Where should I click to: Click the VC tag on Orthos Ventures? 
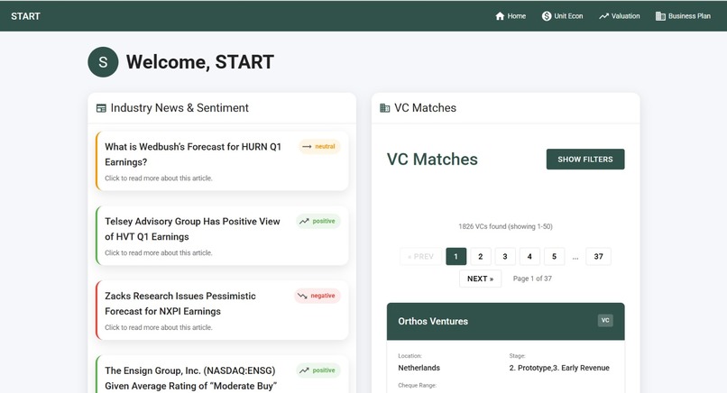605,320
